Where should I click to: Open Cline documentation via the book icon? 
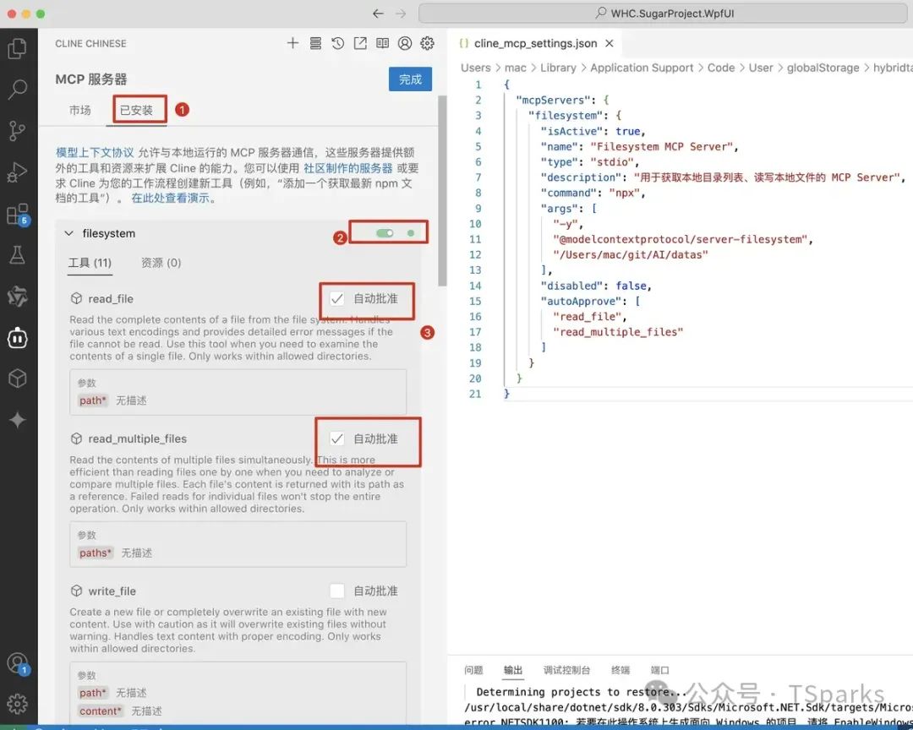pyautogui.click(x=382, y=43)
